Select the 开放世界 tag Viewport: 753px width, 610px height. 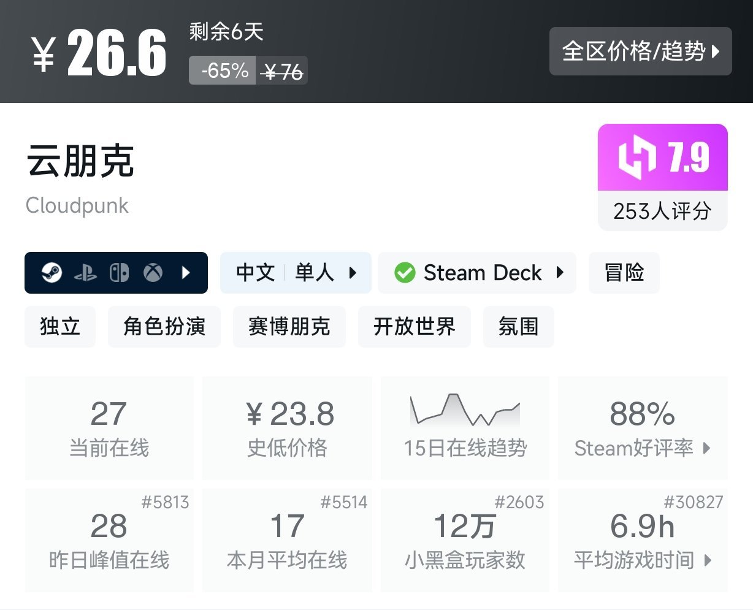pos(414,327)
